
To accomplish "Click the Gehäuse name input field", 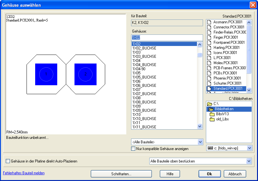I will tap(167, 38).
